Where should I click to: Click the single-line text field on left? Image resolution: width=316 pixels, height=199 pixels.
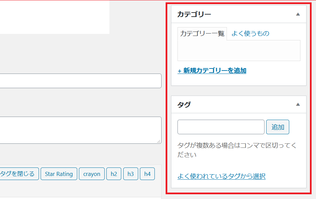click(x=80, y=81)
